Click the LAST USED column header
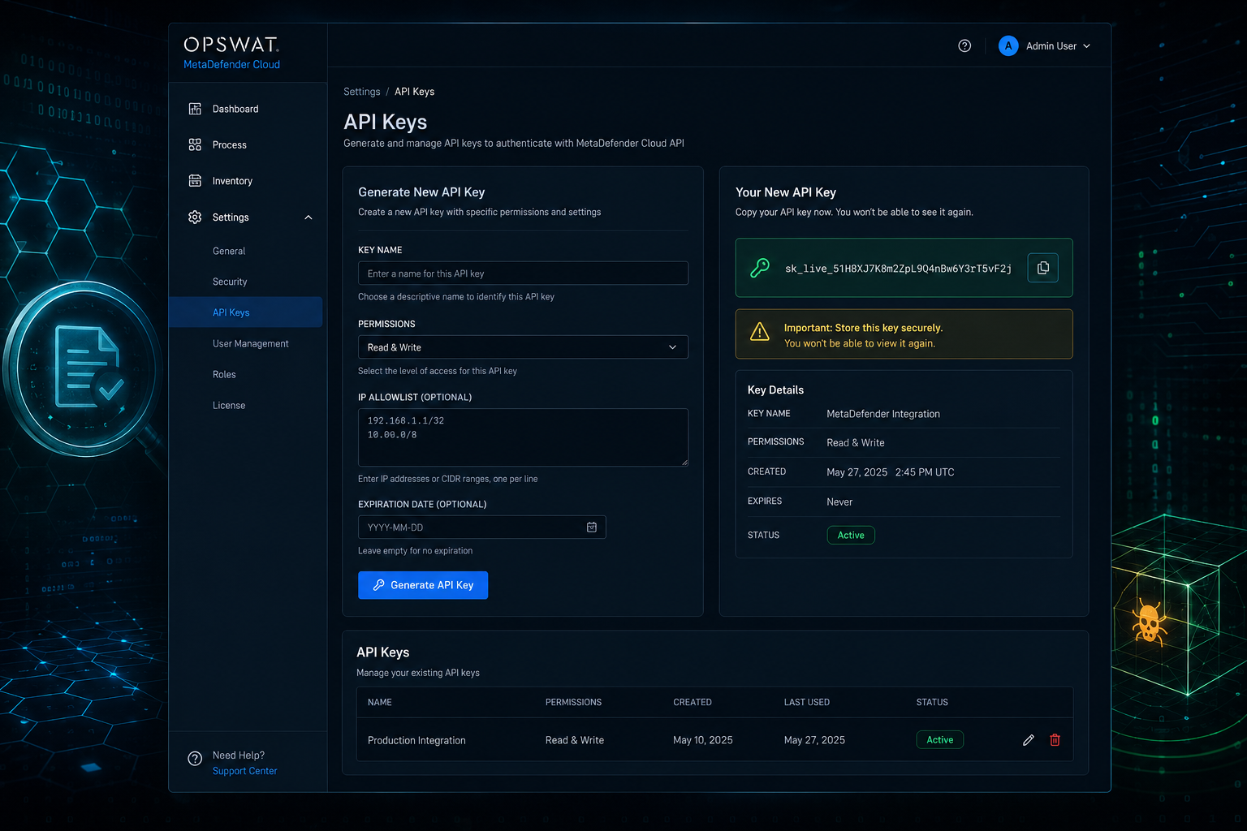The image size is (1247, 831). click(807, 703)
